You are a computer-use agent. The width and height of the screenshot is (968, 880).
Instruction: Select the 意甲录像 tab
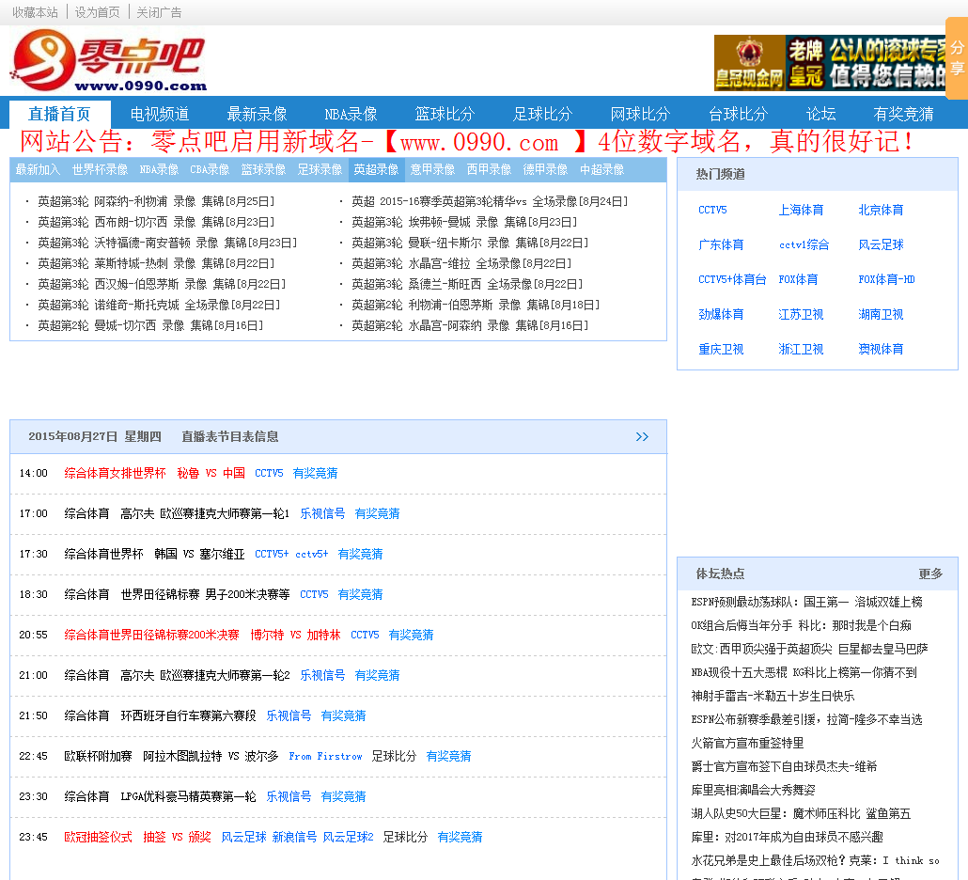point(432,170)
